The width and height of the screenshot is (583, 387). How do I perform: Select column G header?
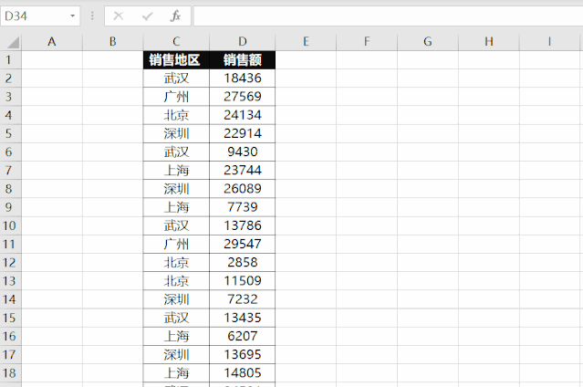428,42
